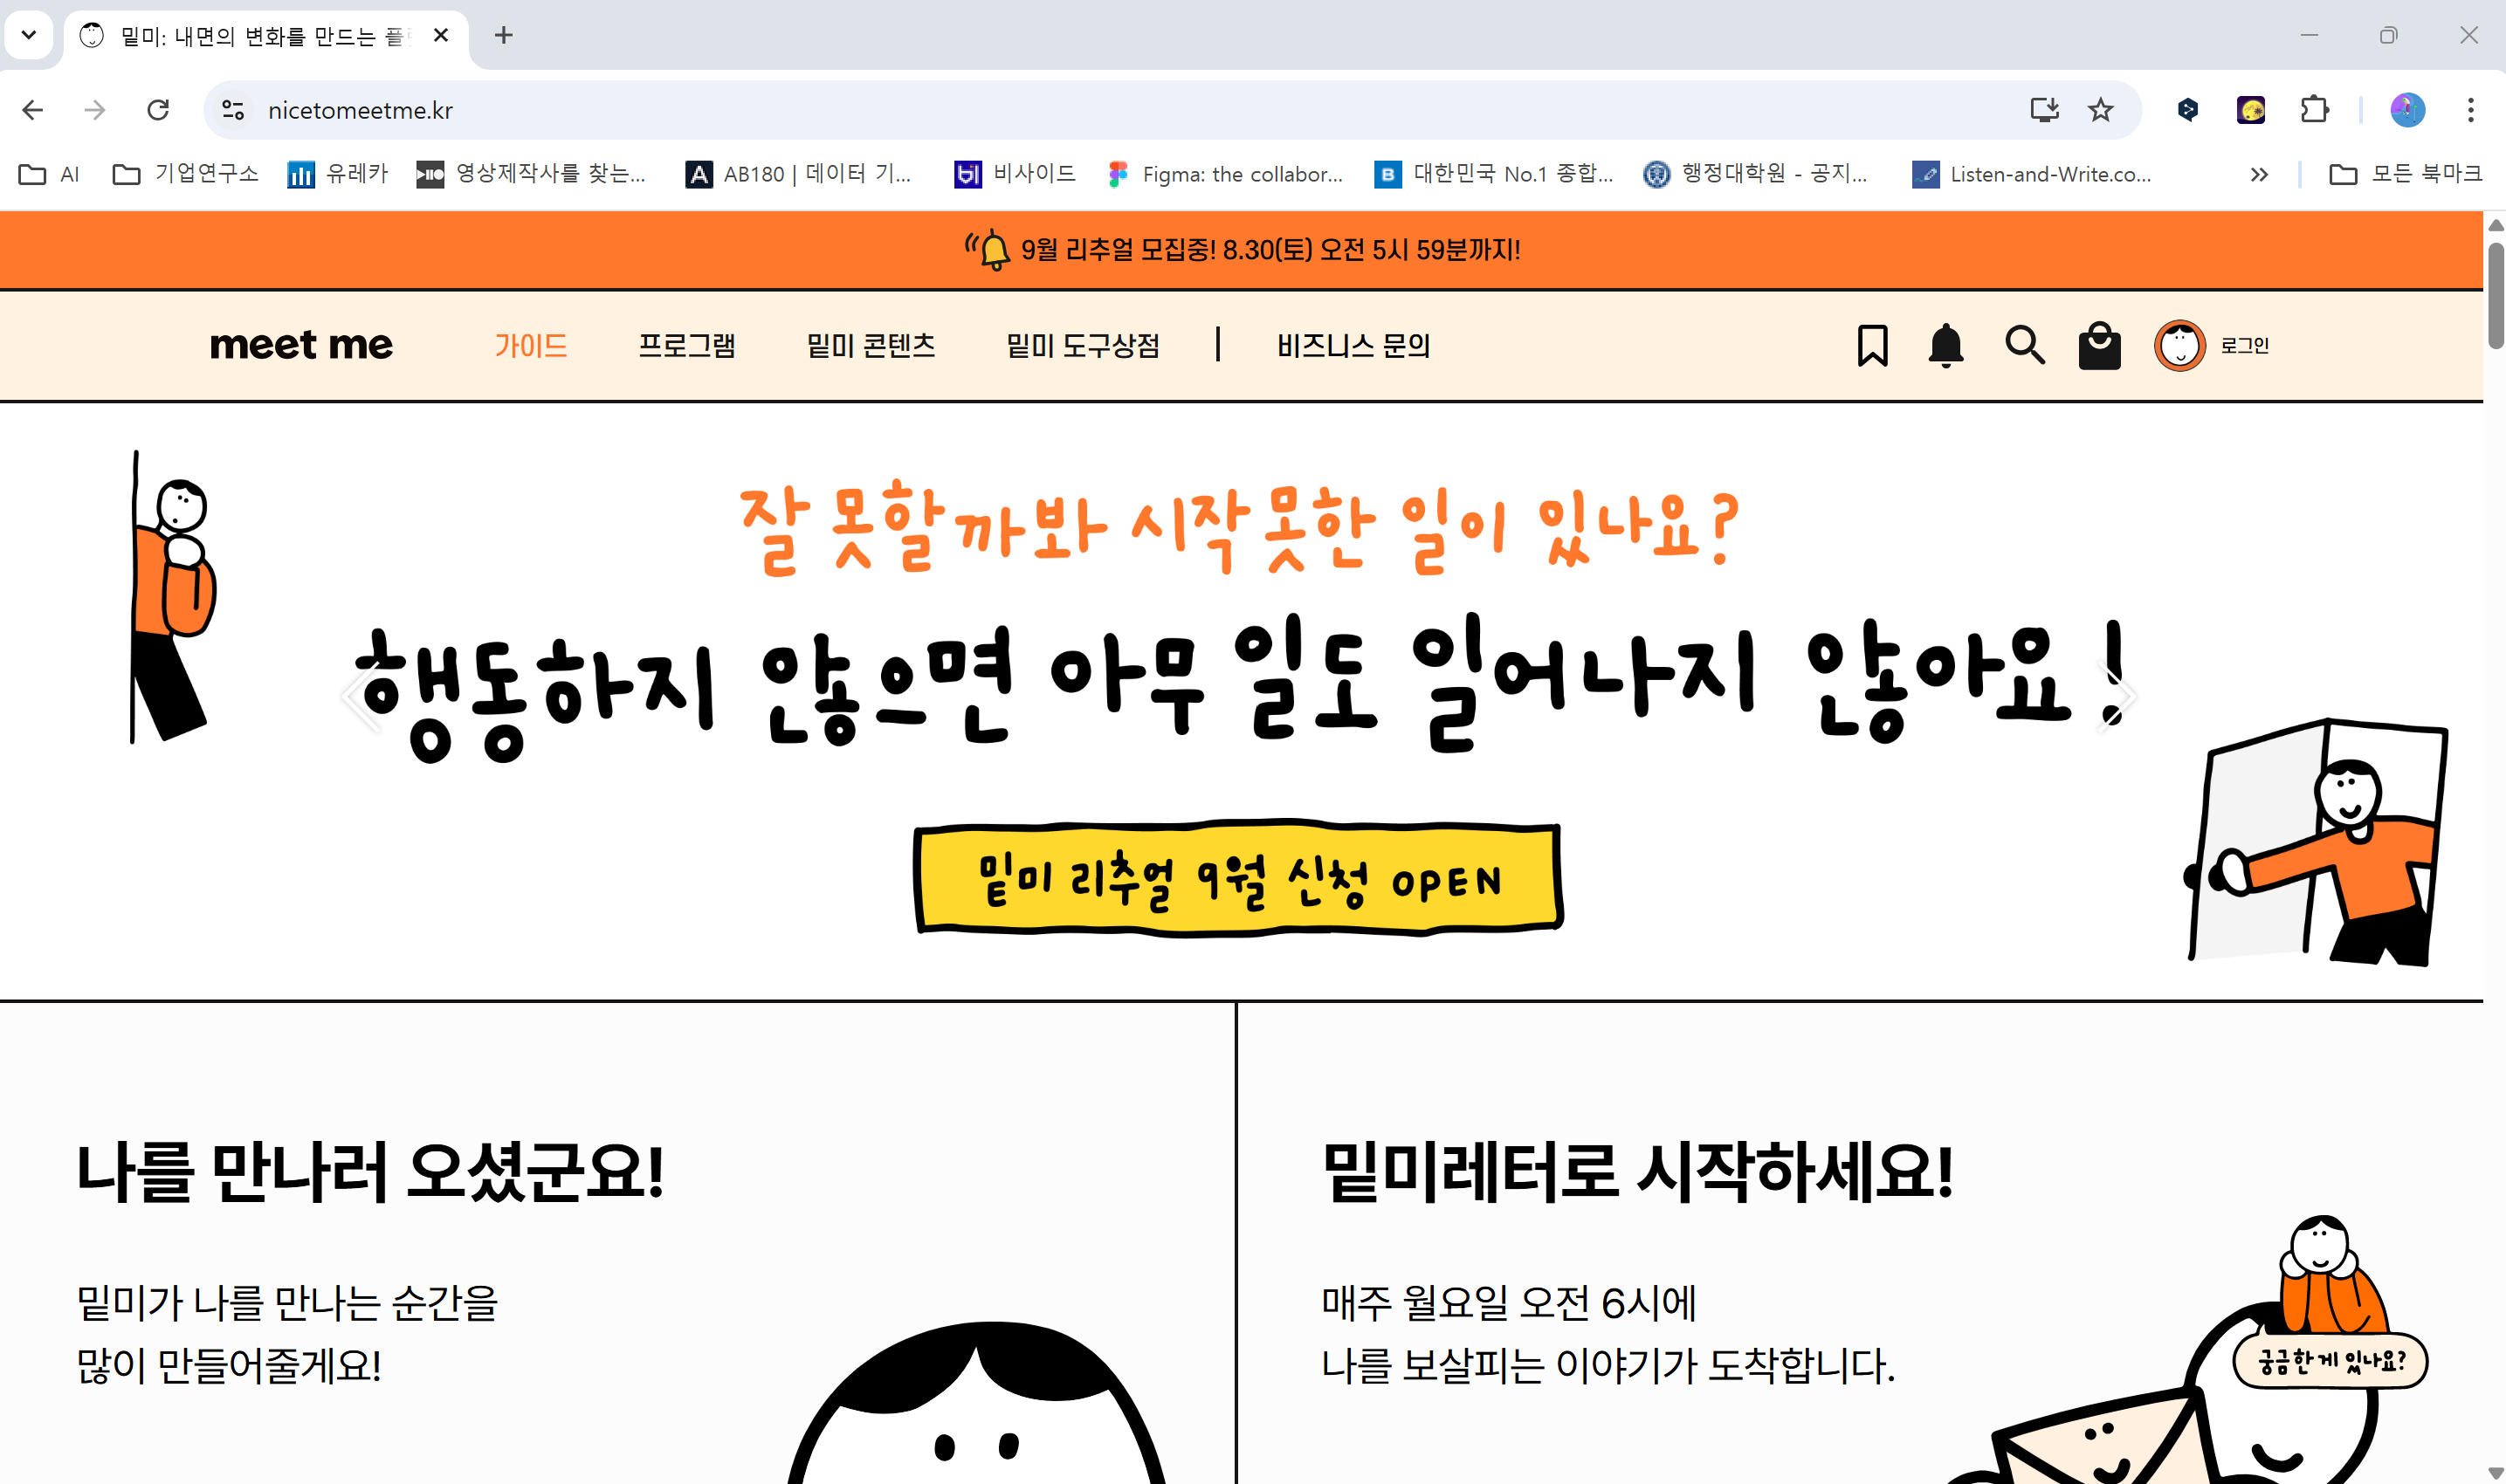This screenshot has height=1484, width=2506.
Task: Go to the meet me logo home link
Action: point(301,345)
